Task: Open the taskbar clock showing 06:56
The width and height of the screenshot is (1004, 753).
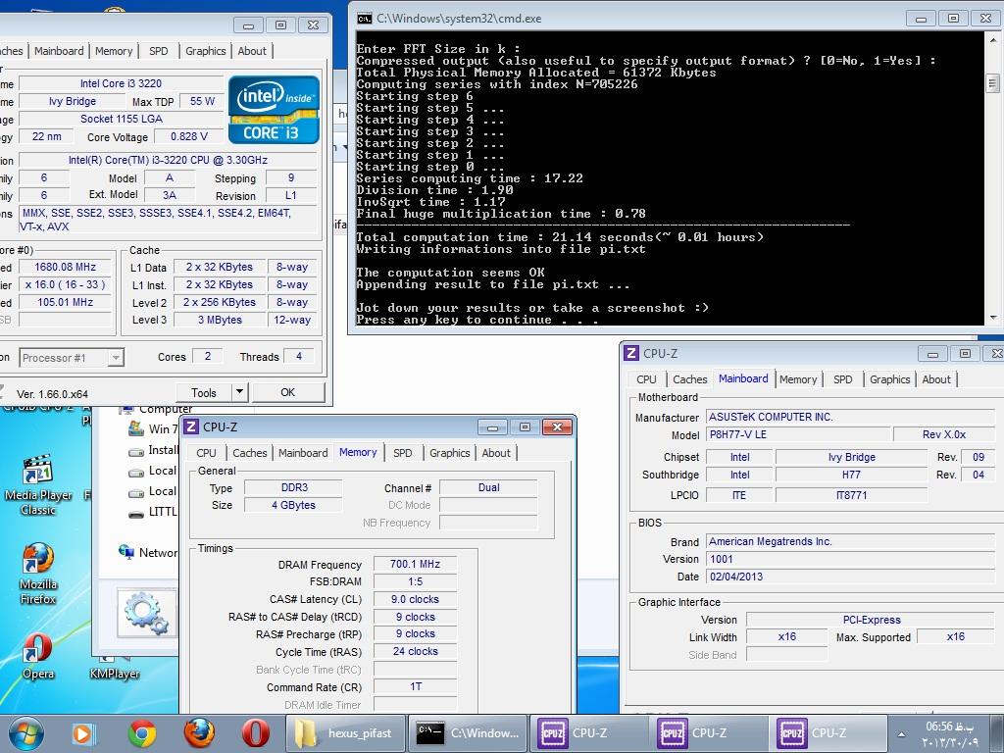Action: pos(951,733)
